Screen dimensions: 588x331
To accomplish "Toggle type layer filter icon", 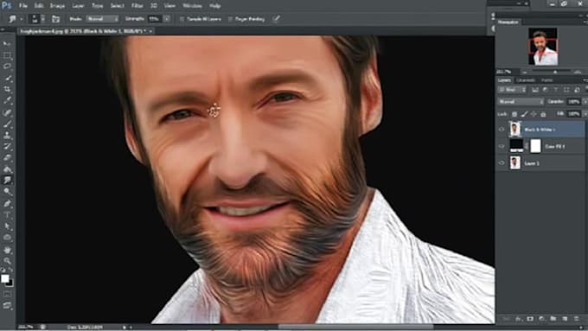I will [x=556, y=90].
